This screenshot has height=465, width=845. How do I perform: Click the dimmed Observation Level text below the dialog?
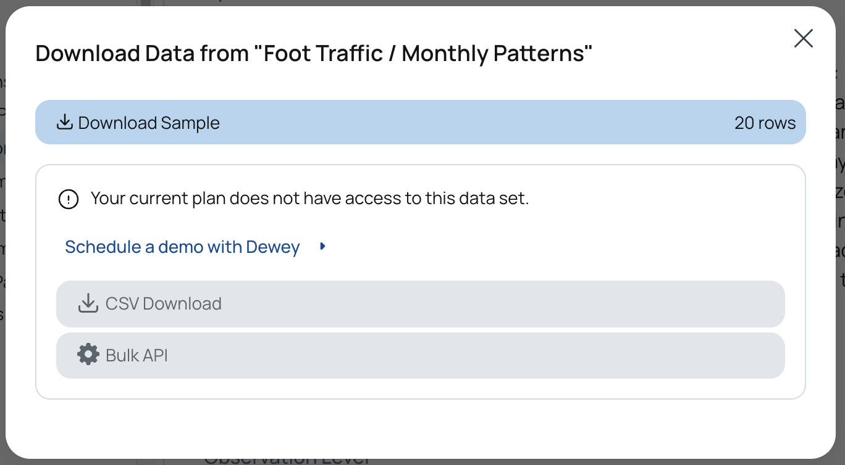pyautogui.click(x=287, y=461)
